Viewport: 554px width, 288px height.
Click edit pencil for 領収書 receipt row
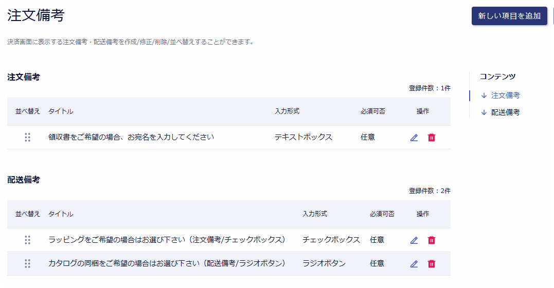click(x=414, y=138)
